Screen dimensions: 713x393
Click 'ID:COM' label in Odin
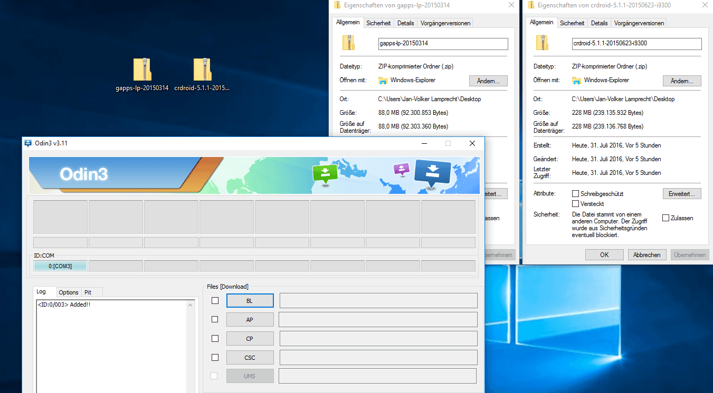click(44, 256)
